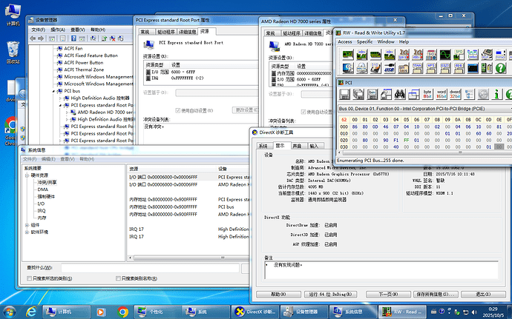Screen dimensions: 512x319
Task: Click the 保存所有信息 button
Action: pos(438,294)
